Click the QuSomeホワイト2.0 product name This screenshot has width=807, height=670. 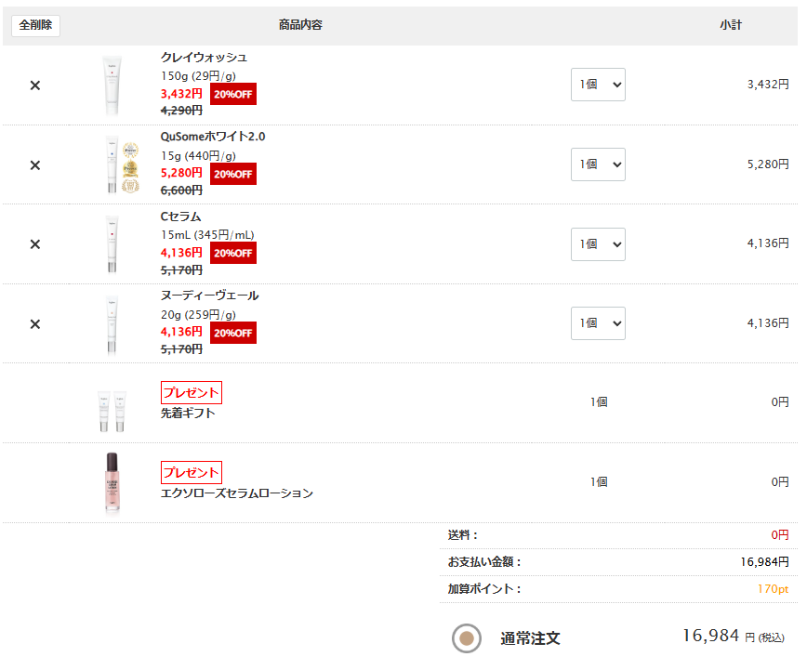coord(212,137)
